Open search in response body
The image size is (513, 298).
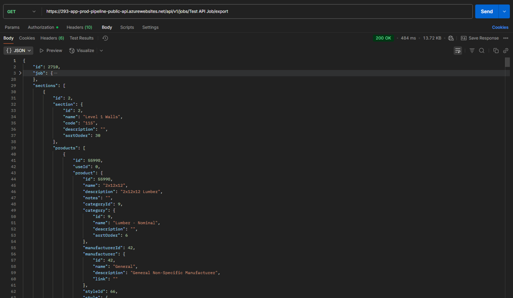coord(481,51)
